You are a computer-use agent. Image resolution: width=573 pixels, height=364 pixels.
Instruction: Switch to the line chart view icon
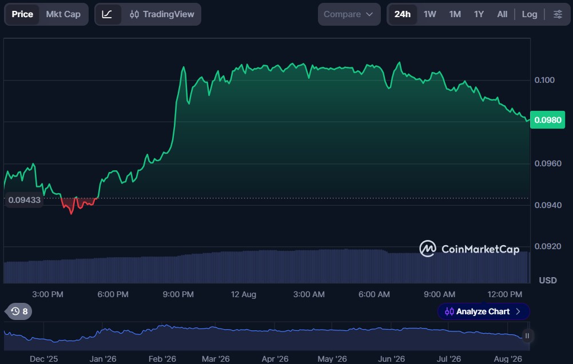[x=107, y=14]
